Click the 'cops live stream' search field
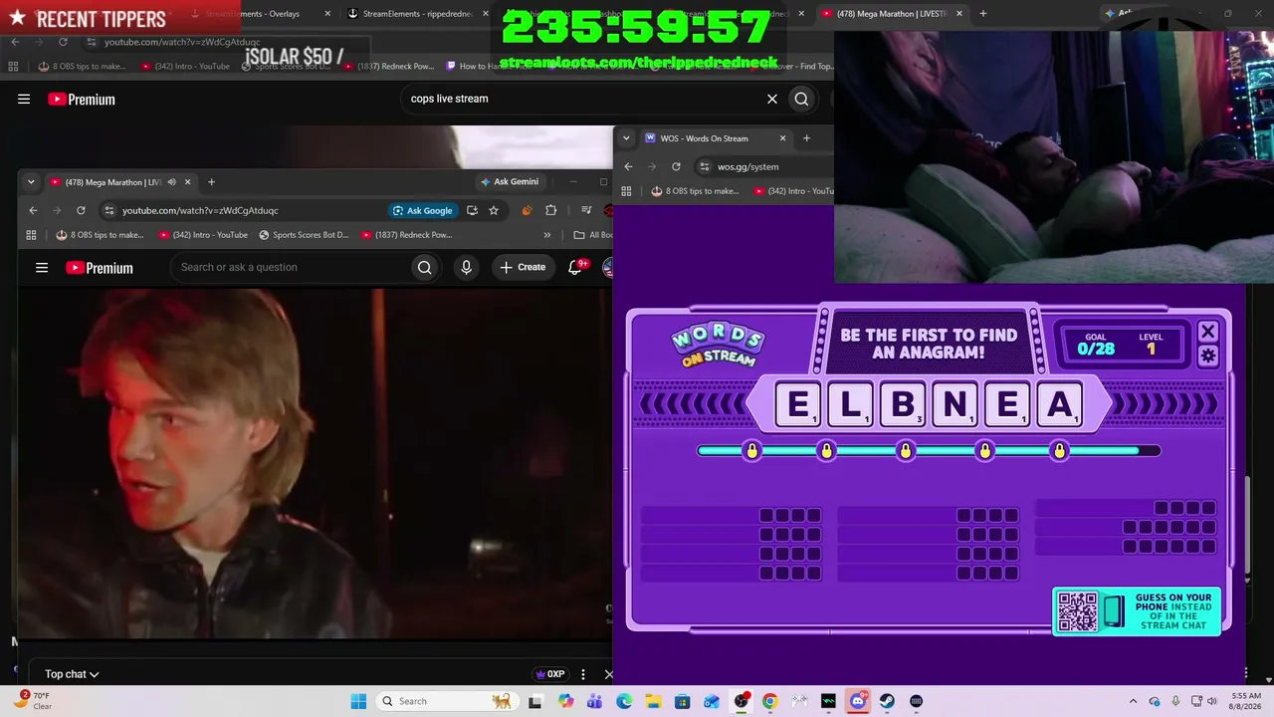 point(584,99)
